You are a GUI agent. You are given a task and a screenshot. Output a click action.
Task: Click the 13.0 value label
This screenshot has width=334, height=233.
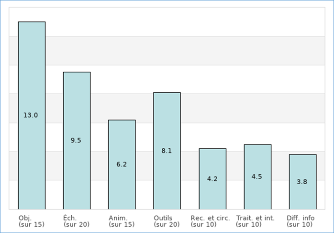[x=31, y=115]
